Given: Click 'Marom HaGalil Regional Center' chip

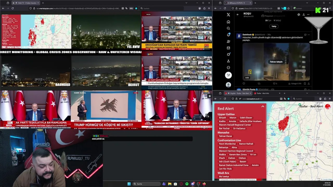Looking at the screenshot, I should [235, 125].
